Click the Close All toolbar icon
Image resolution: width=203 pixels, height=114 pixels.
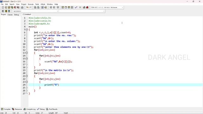pyautogui.click(x=18, y=7)
